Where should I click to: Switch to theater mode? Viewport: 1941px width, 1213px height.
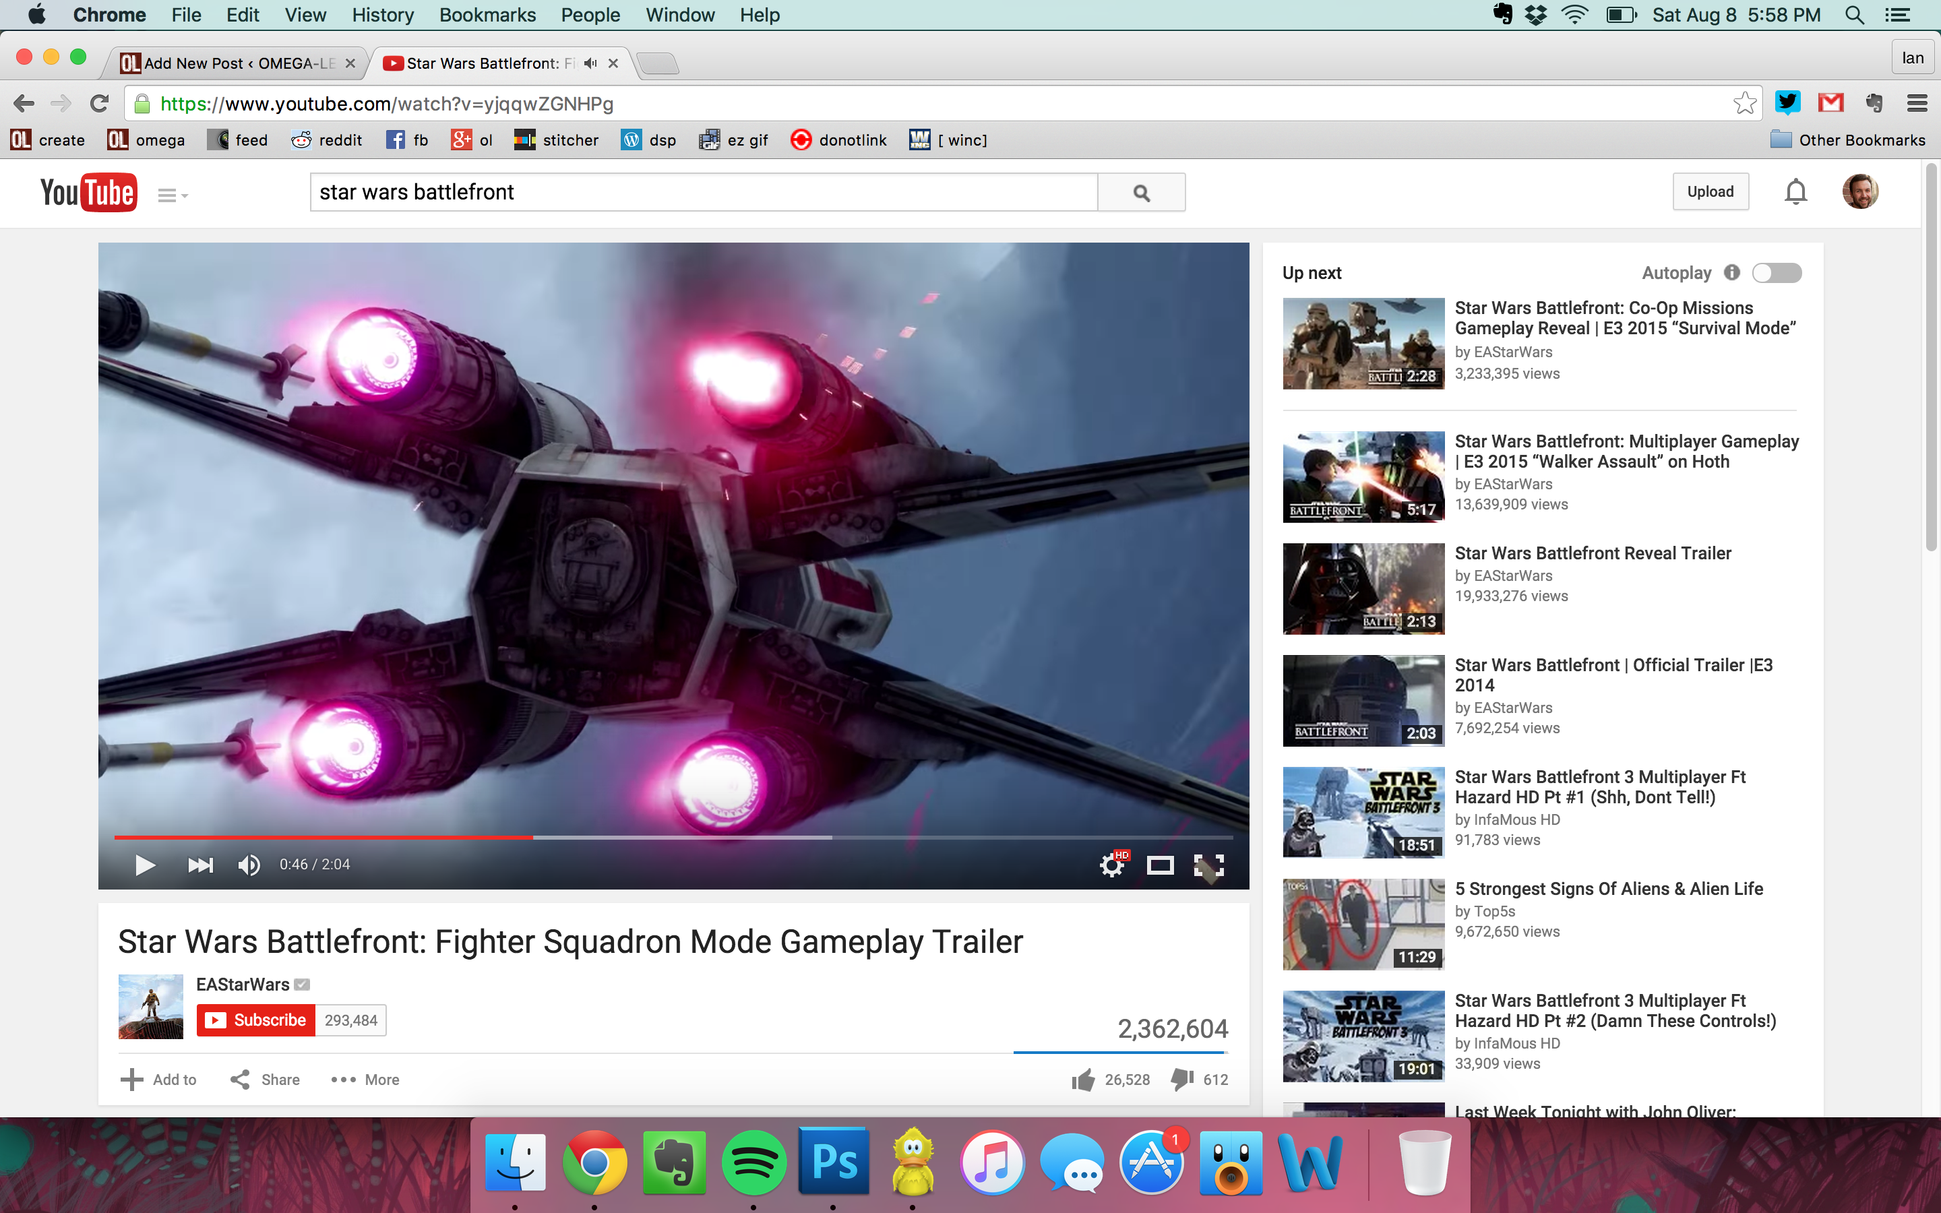point(1161,865)
